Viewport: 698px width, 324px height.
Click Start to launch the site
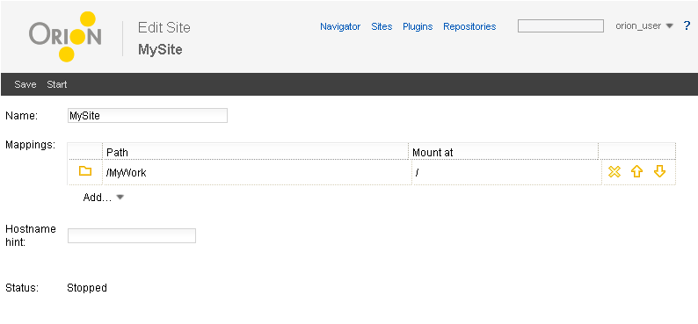(x=57, y=84)
